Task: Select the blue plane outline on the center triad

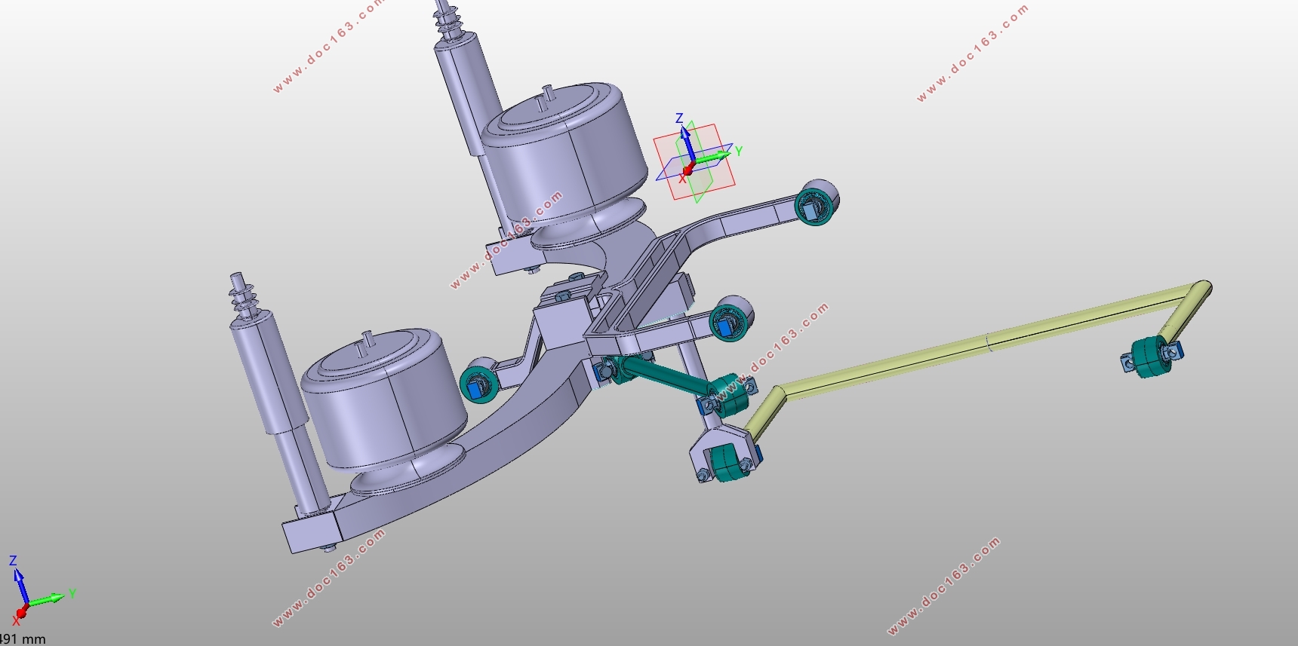Action: [694, 161]
